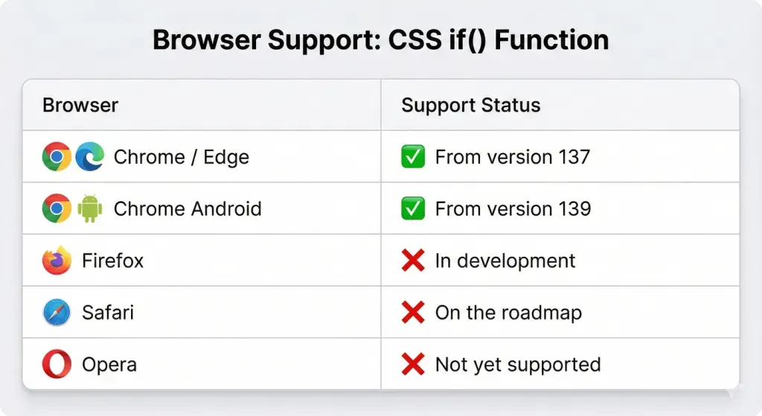
Task: Click the Safari compass icon
Action: pos(57,313)
